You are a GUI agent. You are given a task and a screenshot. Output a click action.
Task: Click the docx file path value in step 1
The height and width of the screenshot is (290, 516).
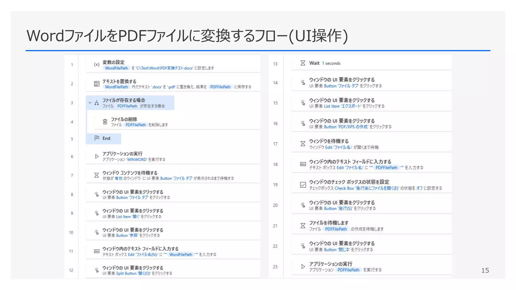[165, 68]
